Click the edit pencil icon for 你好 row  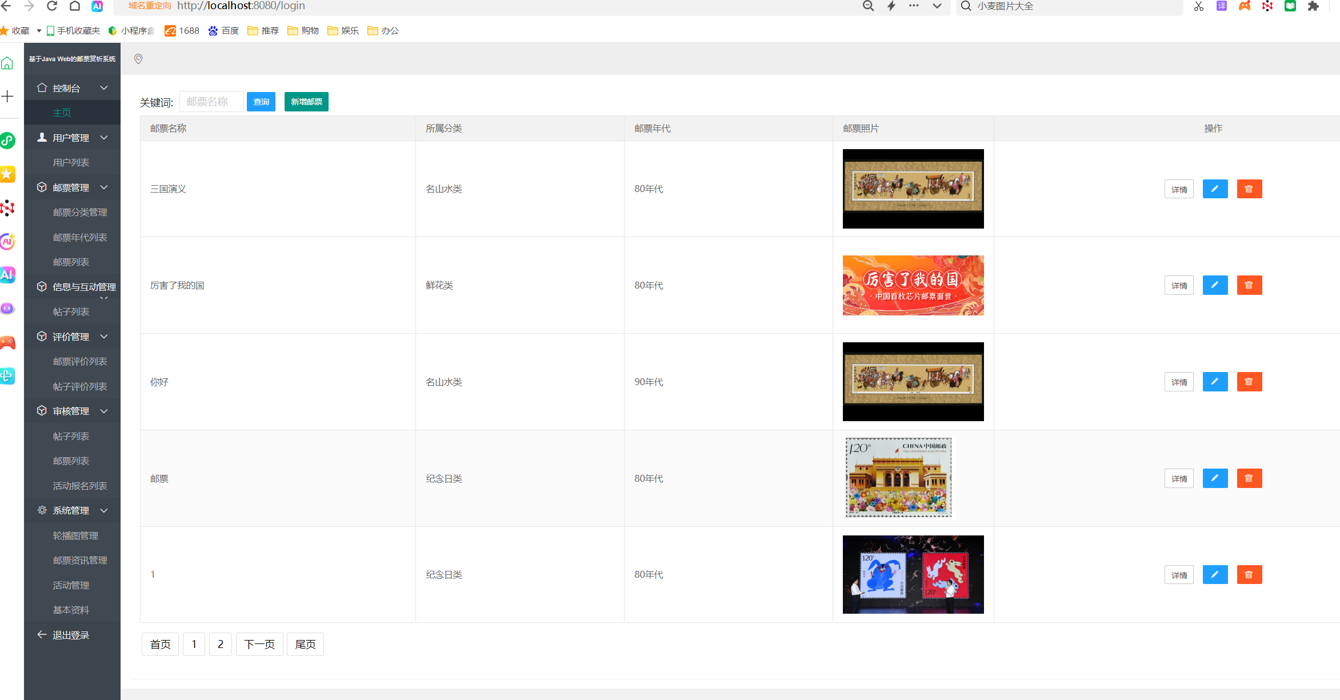(1215, 382)
